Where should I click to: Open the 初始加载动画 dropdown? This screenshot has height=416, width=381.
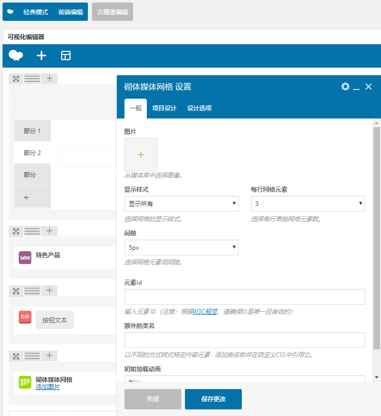[x=244, y=379]
